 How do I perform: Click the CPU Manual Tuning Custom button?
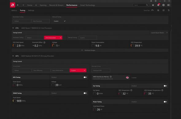[88, 38]
